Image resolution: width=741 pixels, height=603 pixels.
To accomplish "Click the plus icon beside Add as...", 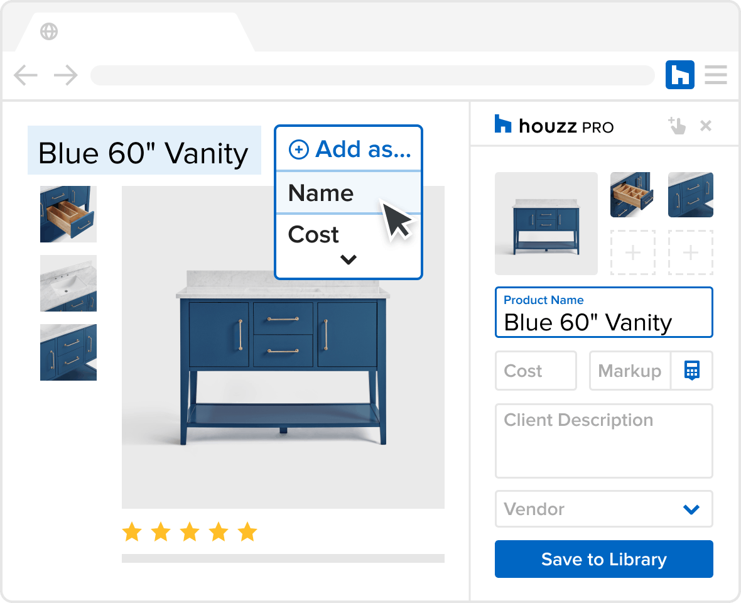I will point(299,149).
